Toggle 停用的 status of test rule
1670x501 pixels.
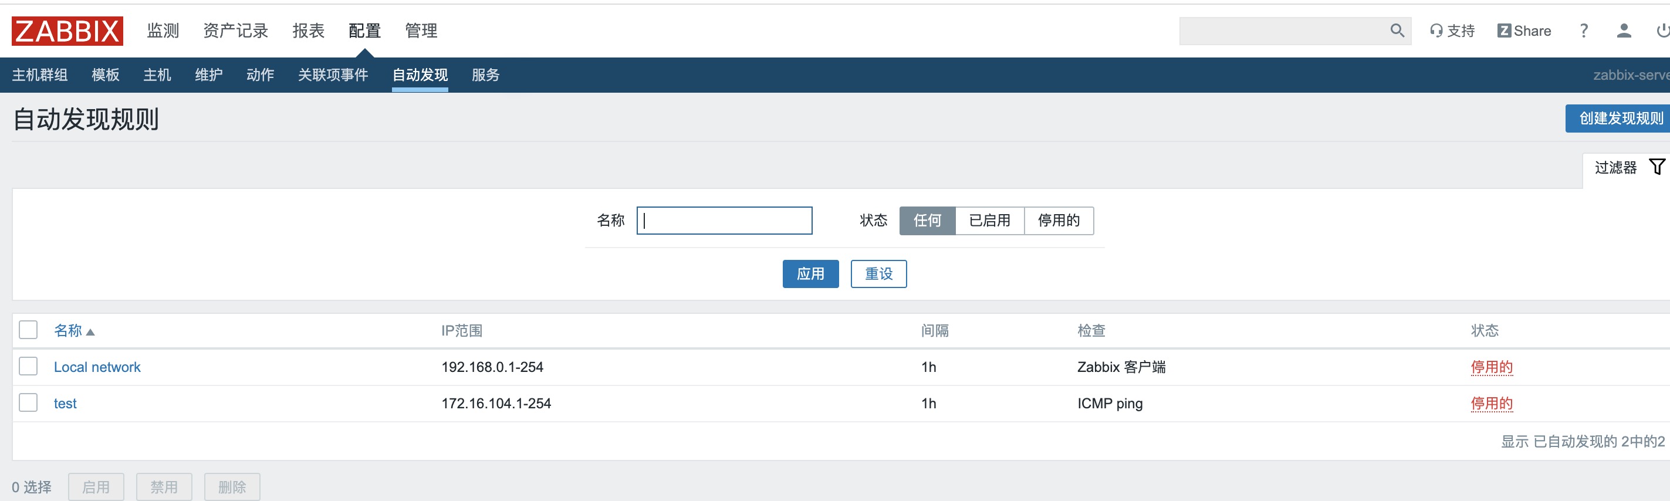pos(1491,403)
